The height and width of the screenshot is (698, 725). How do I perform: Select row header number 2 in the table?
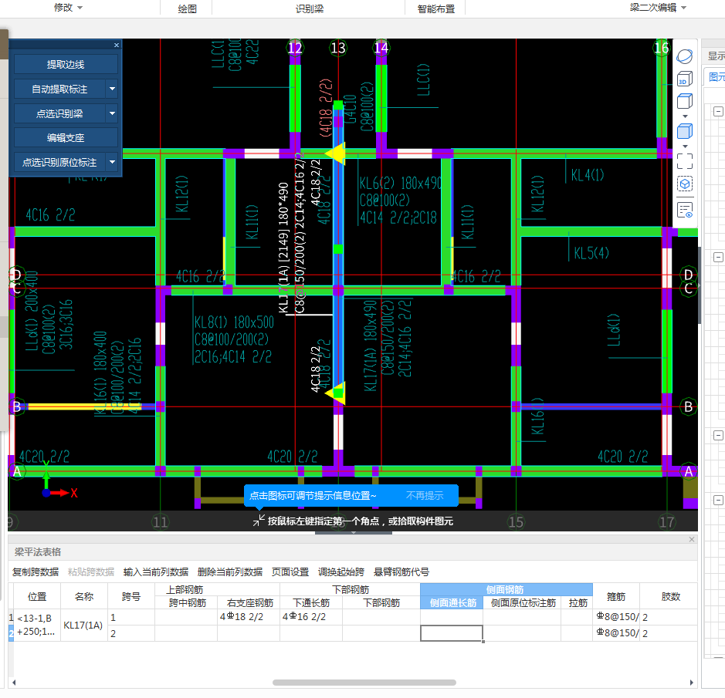point(11,633)
